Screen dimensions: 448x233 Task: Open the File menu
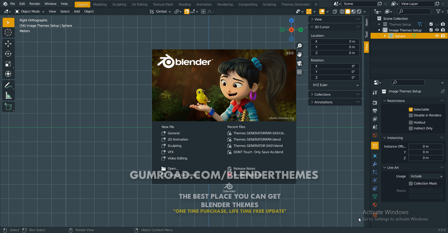pos(12,4)
